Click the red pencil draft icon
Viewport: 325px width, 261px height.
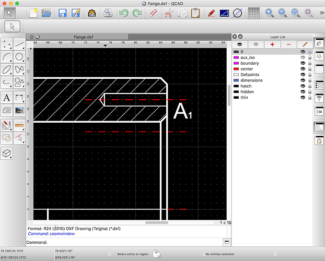[211, 13]
